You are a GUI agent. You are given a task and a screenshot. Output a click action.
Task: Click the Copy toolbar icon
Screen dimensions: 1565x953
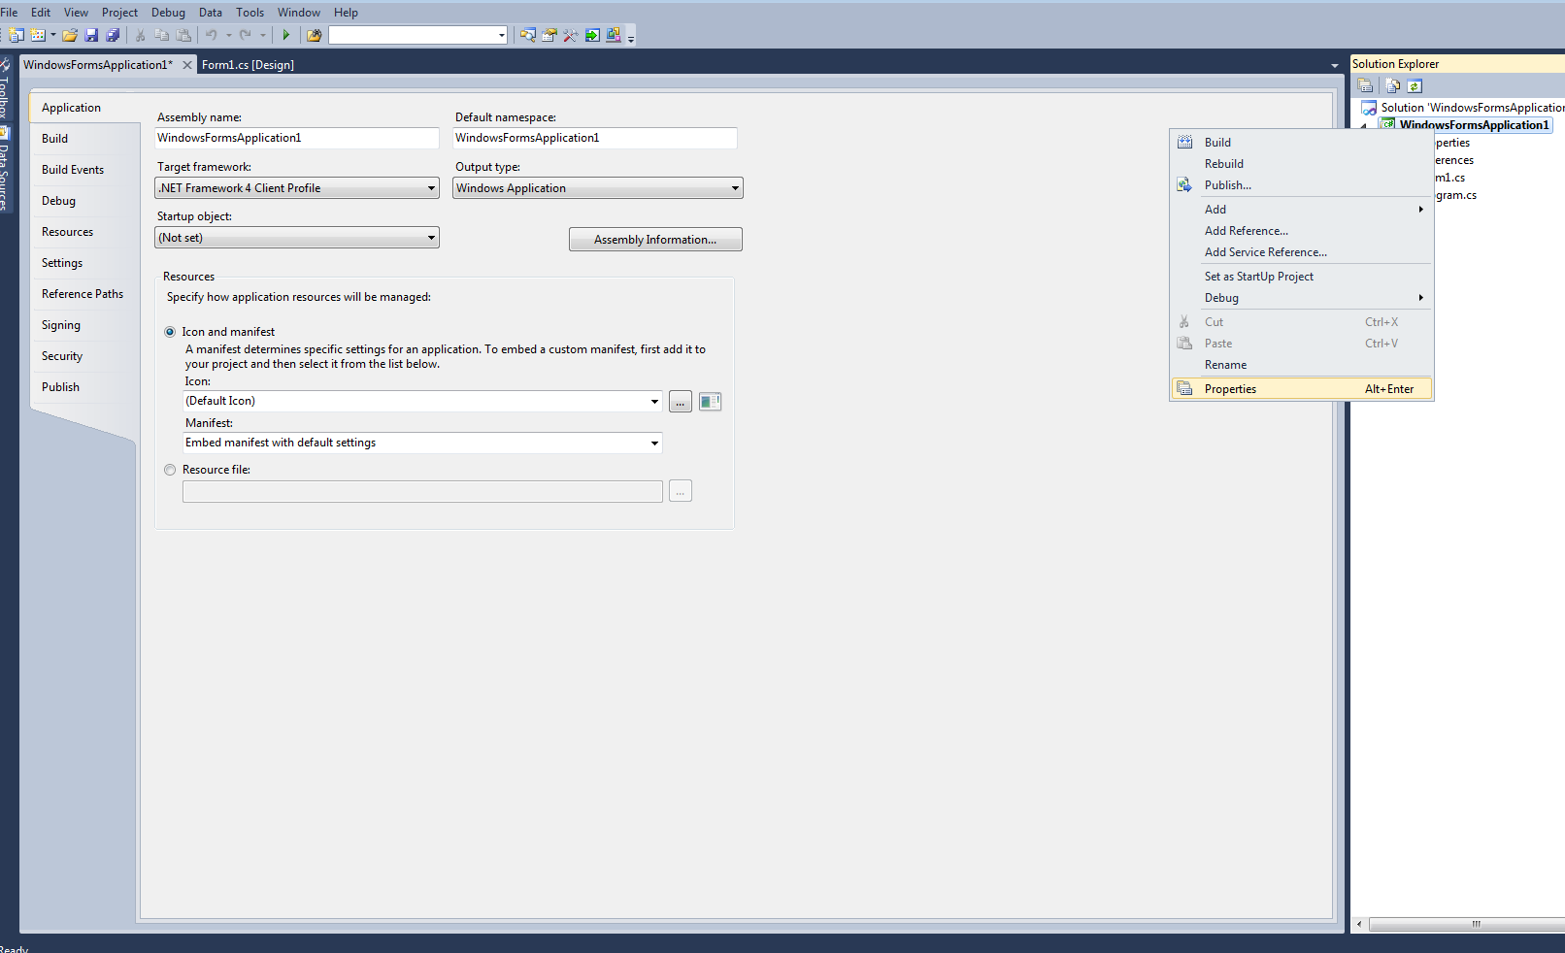tap(162, 35)
